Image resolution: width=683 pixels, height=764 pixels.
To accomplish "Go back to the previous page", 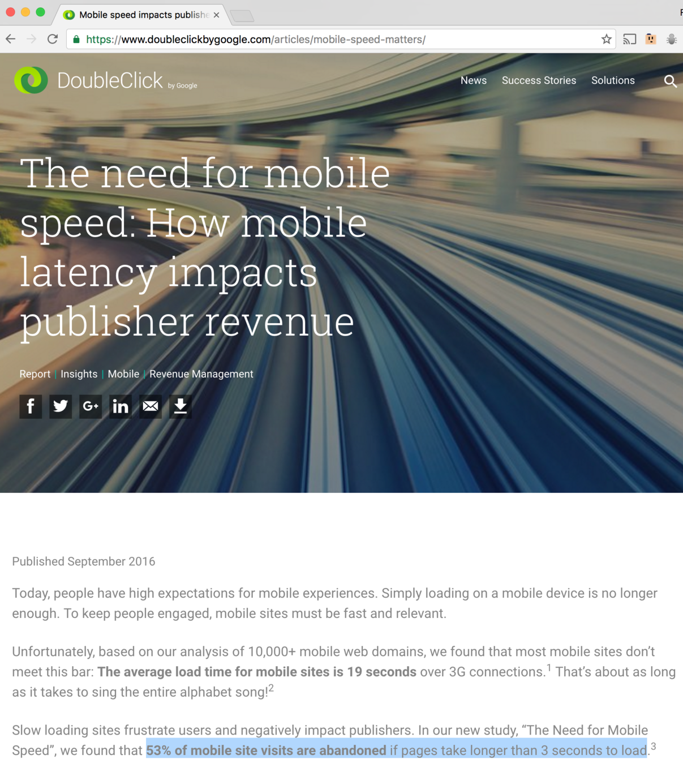I will [11, 39].
